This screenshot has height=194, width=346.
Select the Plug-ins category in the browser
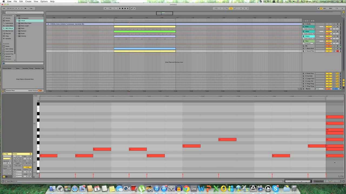8,33
